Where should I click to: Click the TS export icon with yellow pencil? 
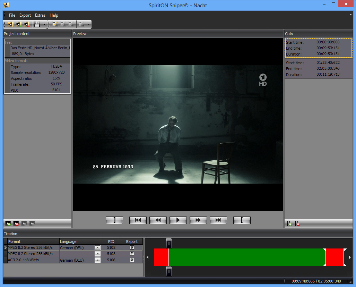(55, 24)
